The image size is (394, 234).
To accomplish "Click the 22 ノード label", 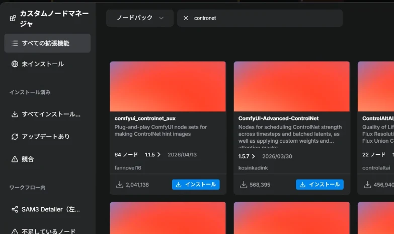I will (x=374, y=155).
